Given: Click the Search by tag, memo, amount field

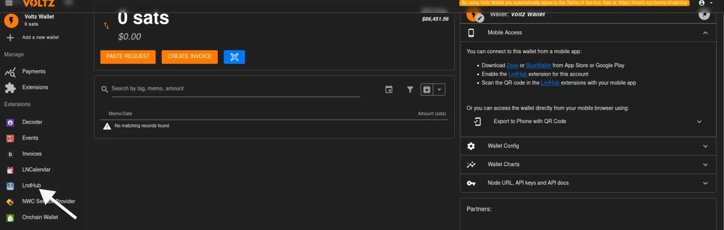Looking at the screenshot, I should pos(235,89).
